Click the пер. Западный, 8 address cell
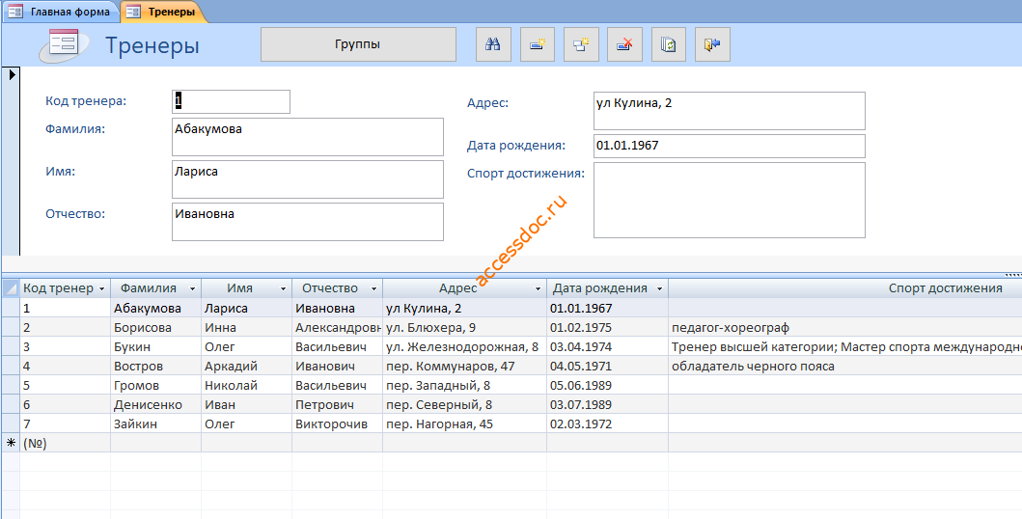This screenshot has height=519, width=1022. [465, 386]
